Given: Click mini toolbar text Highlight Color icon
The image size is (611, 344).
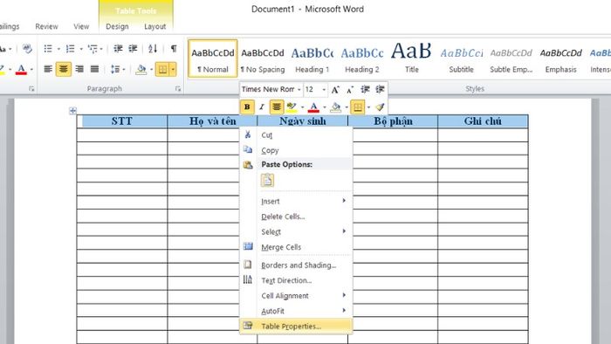Looking at the screenshot, I should point(292,107).
